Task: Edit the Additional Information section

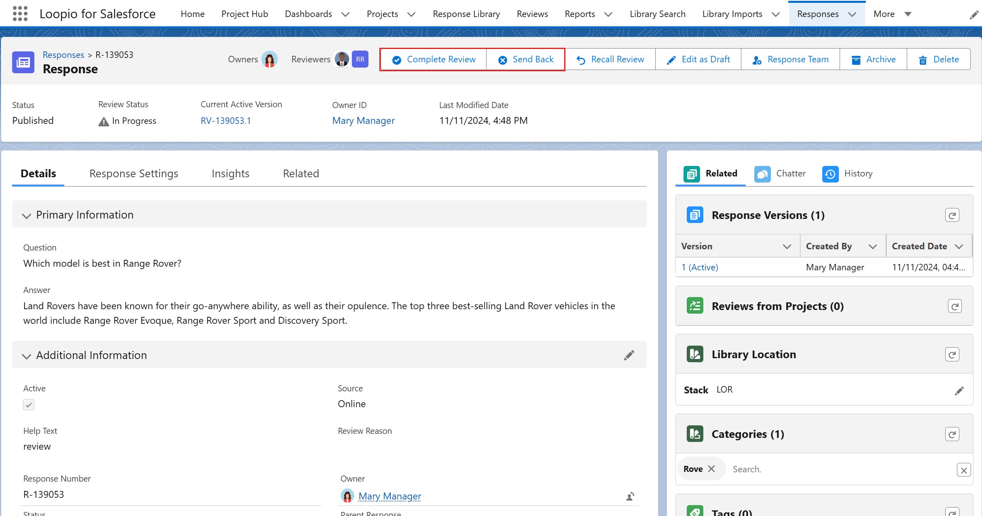Action: click(x=629, y=355)
